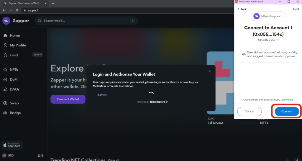This screenshot has width=302, height=161.
Task: Click the Zapper logo icon
Action: 6,21
